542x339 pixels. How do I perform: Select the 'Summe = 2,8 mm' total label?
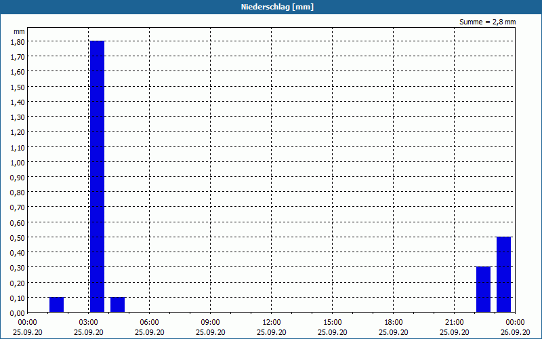[487, 22]
